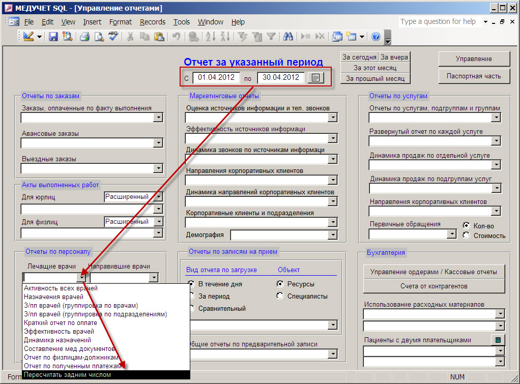The width and height of the screenshot is (520, 384).
Task: Click the Print toolbar icon
Action: click(84, 37)
